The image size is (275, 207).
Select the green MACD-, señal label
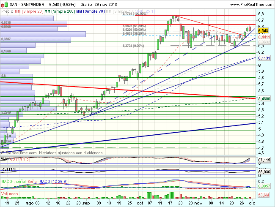[14, 181]
